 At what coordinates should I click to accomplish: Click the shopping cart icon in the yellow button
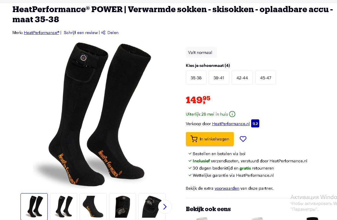194,139
